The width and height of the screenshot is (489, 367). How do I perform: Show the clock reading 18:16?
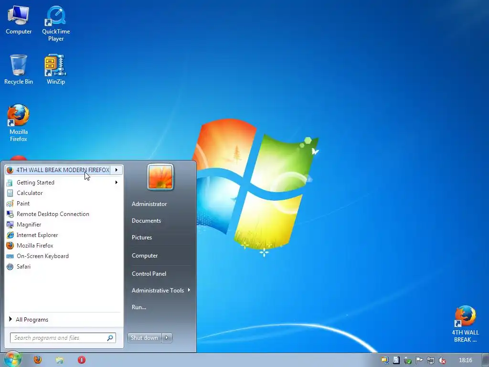465,360
